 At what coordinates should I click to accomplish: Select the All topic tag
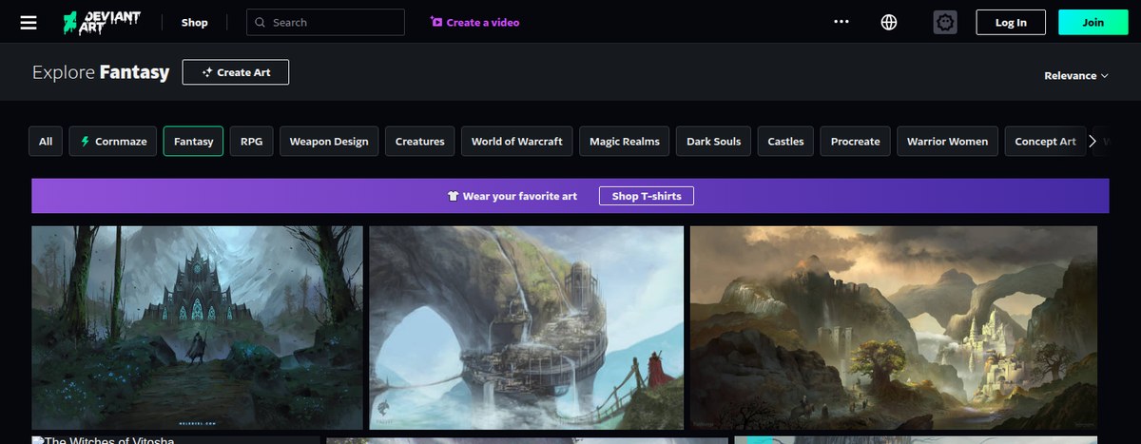(x=46, y=141)
